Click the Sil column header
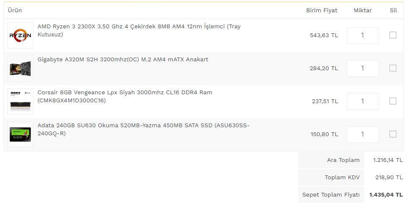This screenshot has height=208, width=412. (393, 11)
